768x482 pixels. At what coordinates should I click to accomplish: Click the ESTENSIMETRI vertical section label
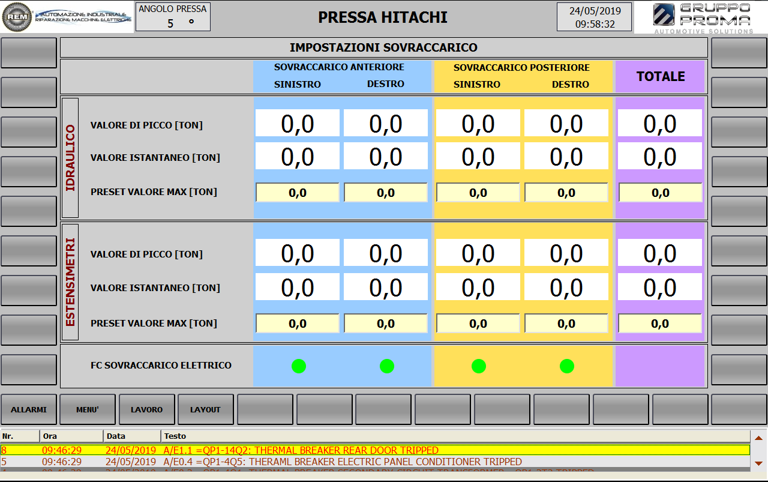tap(70, 282)
